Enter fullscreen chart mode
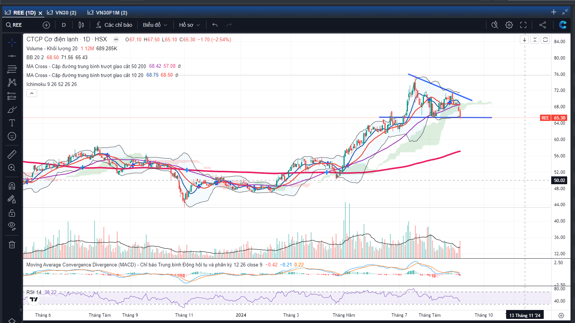Viewport: 575px width, 323px height. point(523,25)
